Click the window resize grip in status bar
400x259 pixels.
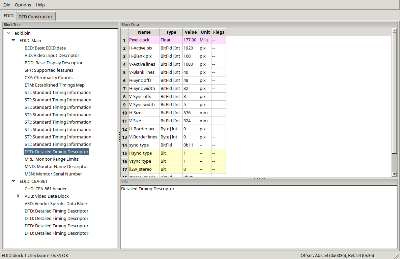click(x=396, y=255)
